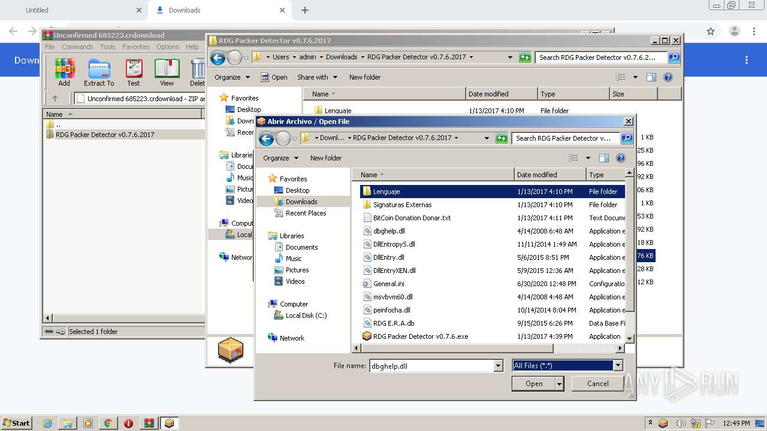Click the dialog's Search RDG Packer Detector box

click(566, 138)
